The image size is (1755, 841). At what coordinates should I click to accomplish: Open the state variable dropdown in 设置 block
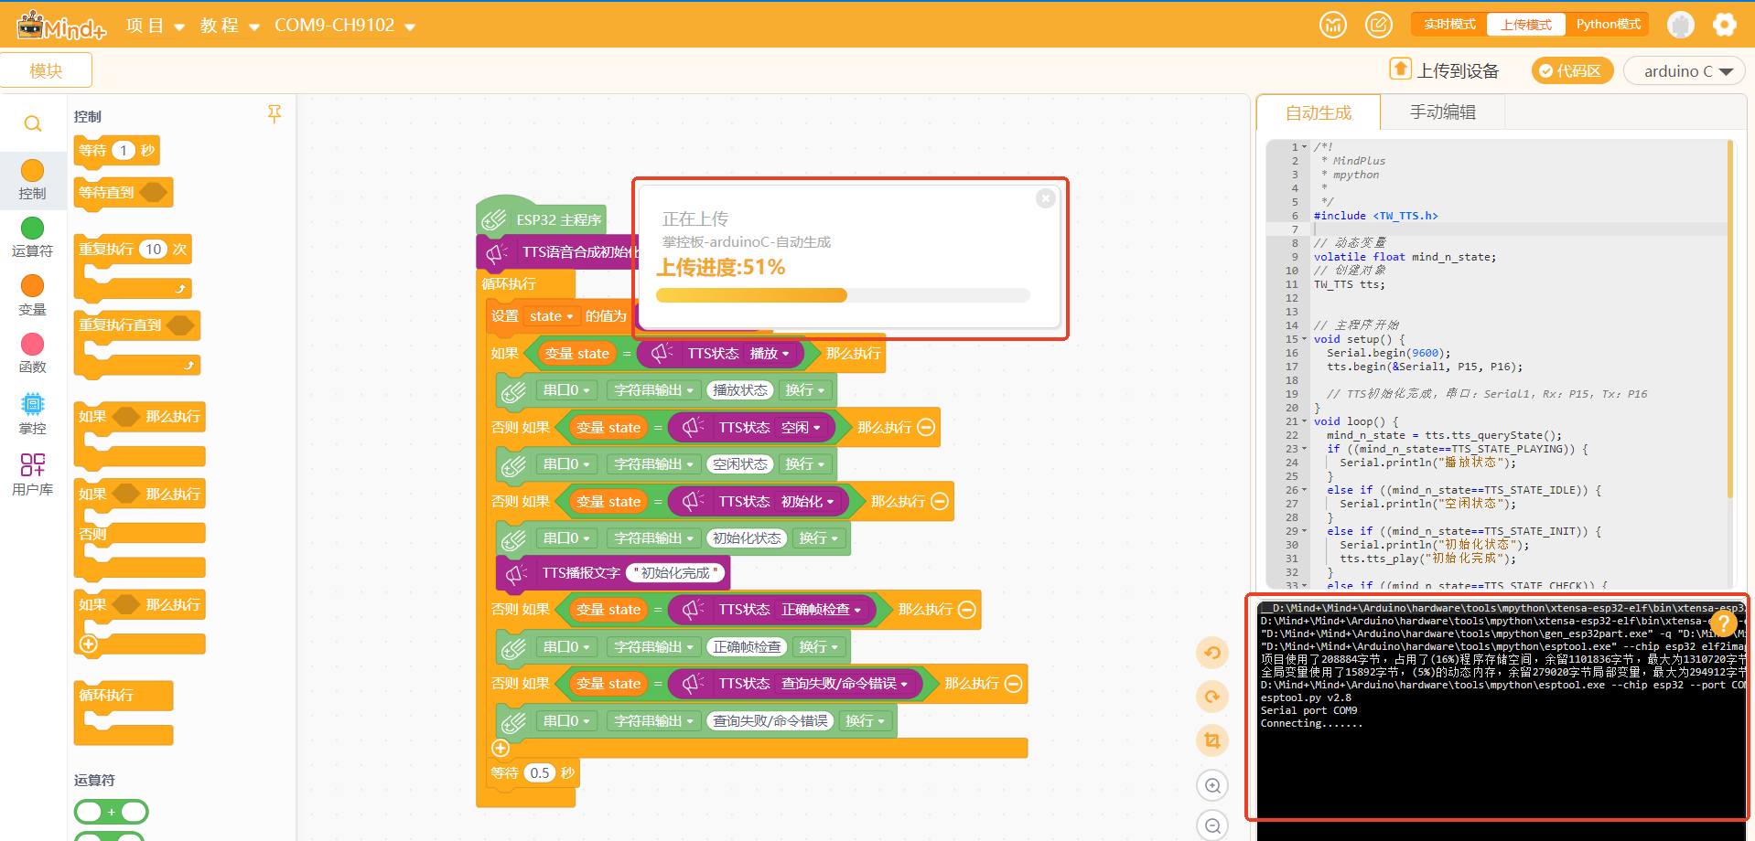click(551, 316)
